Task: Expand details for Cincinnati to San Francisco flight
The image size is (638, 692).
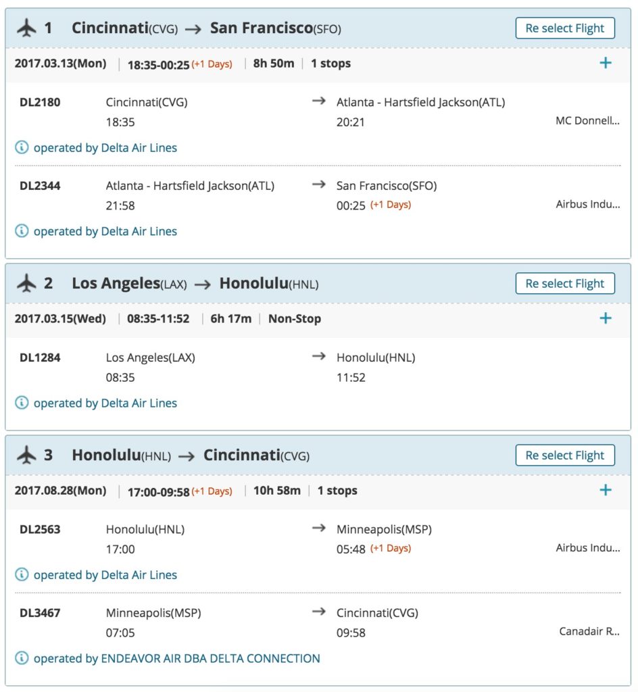Action: [x=606, y=64]
